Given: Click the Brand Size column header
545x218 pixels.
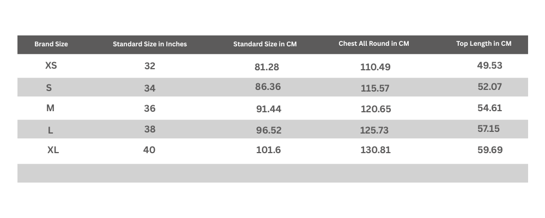Looking at the screenshot, I should point(51,44).
